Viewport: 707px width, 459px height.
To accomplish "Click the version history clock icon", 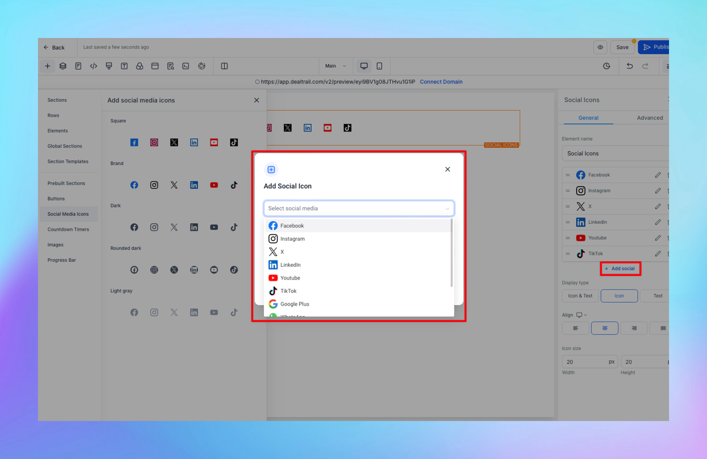I will click(607, 66).
